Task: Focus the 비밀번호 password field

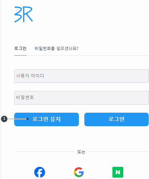Action: pos(81,98)
